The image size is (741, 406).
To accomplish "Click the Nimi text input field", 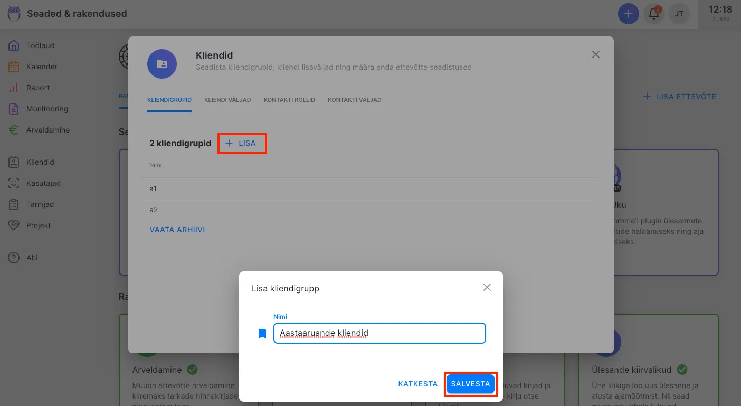I will 379,333.
